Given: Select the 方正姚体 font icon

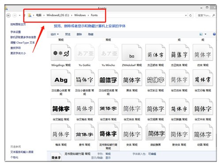Looking at the screenshot, I should click(179, 53).
